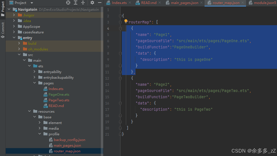Fold the Page2 object at line 12
Viewport: 277px width, 156px height.
[x=120, y=78]
